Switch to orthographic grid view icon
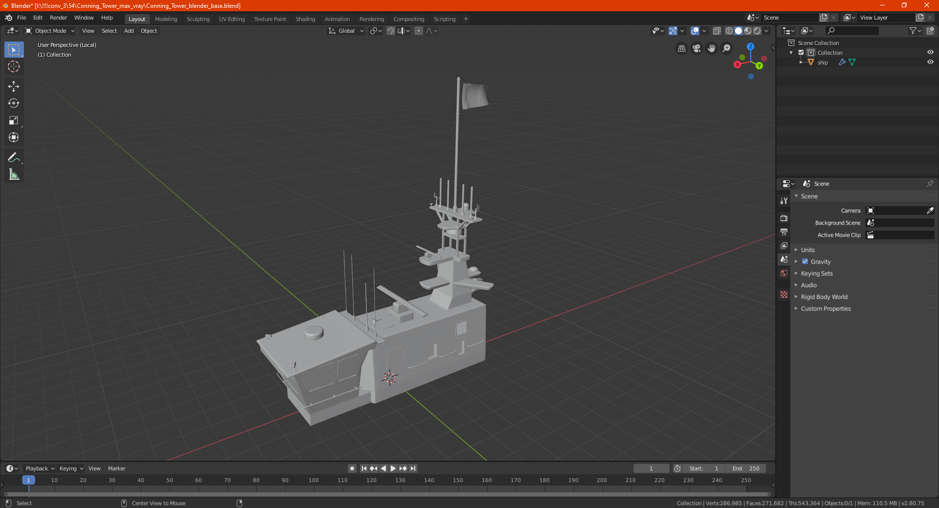This screenshot has height=508, width=939. tap(681, 48)
